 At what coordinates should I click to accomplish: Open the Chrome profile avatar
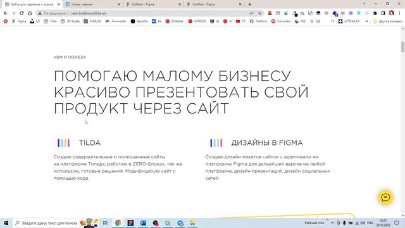[x=392, y=13]
